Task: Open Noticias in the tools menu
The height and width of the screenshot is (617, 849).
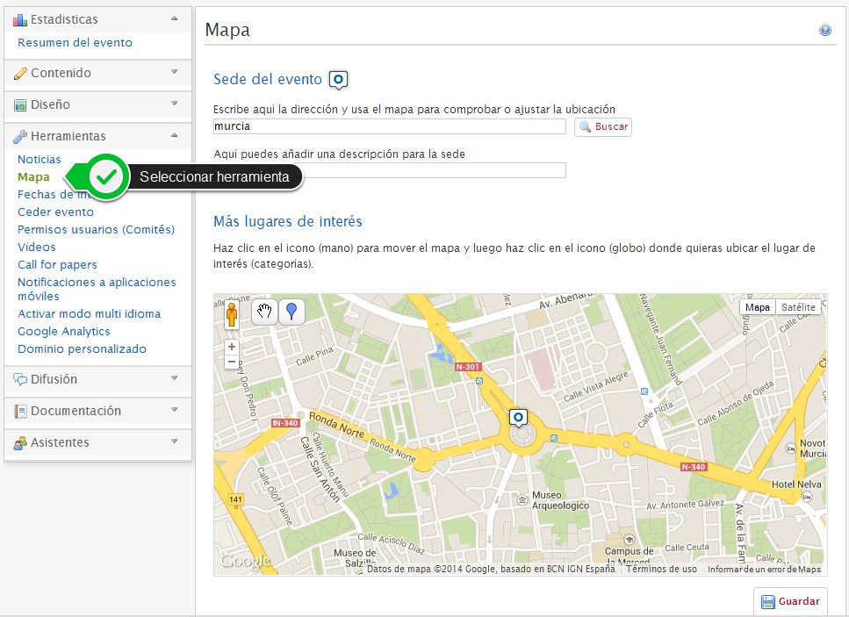Action: 40,159
